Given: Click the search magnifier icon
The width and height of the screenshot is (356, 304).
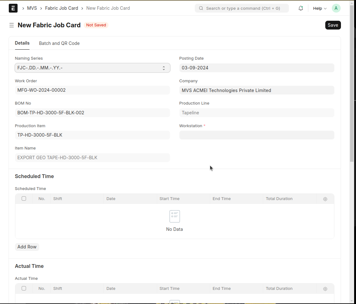Looking at the screenshot, I should (201, 8).
